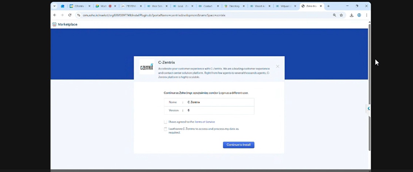Image resolution: width=413 pixels, height=172 pixels.
Task: Open the Chrome three-dot menu
Action: (366, 15)
